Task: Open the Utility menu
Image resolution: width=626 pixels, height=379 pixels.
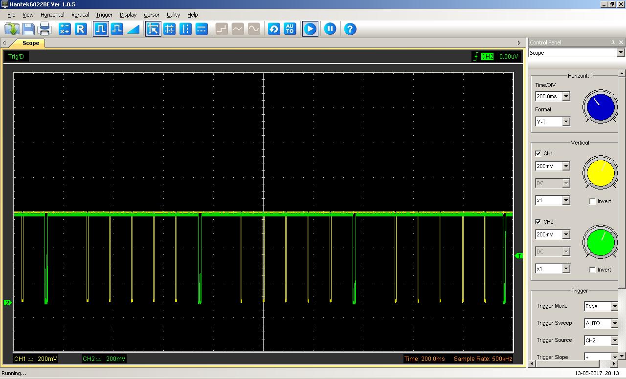Action: click(x=173, y=15)
